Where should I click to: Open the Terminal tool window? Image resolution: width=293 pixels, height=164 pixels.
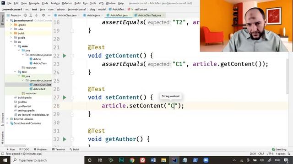click(x=59, y=149)
